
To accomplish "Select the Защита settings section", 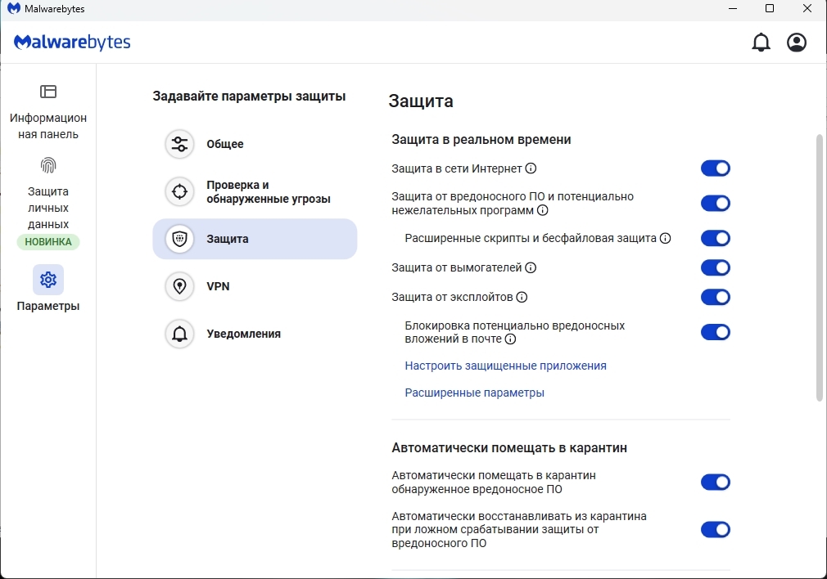I will pos(255,239).
